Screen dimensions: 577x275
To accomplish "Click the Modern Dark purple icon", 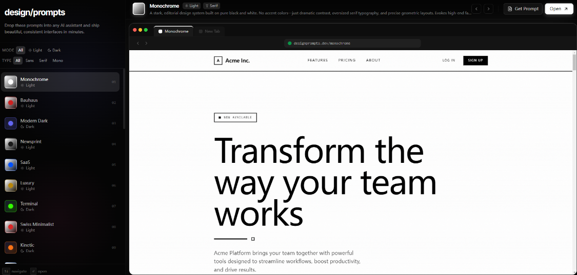I will point(11,123).
